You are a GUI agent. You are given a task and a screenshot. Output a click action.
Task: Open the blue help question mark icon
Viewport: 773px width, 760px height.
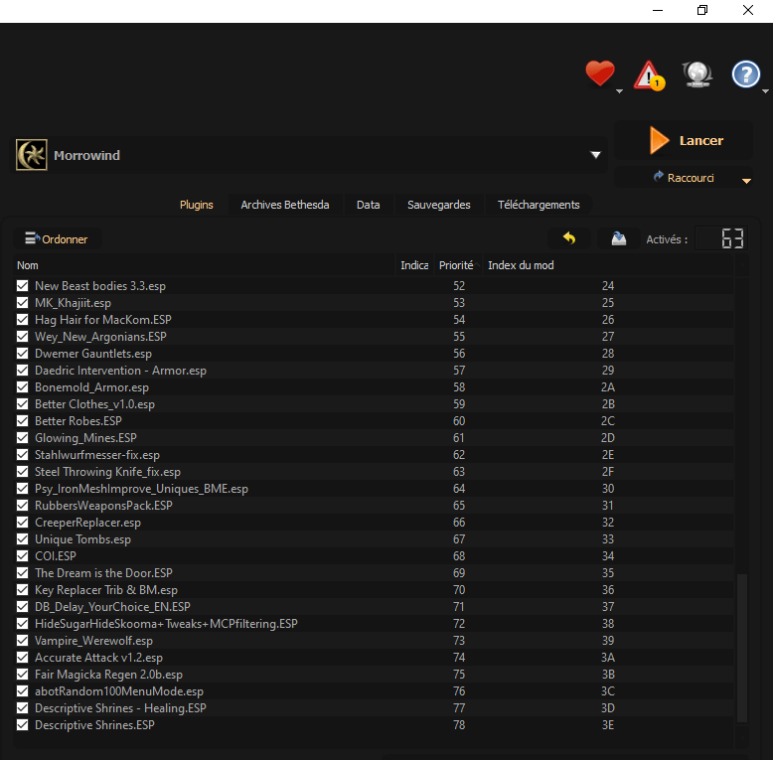(x=745, y=75)
